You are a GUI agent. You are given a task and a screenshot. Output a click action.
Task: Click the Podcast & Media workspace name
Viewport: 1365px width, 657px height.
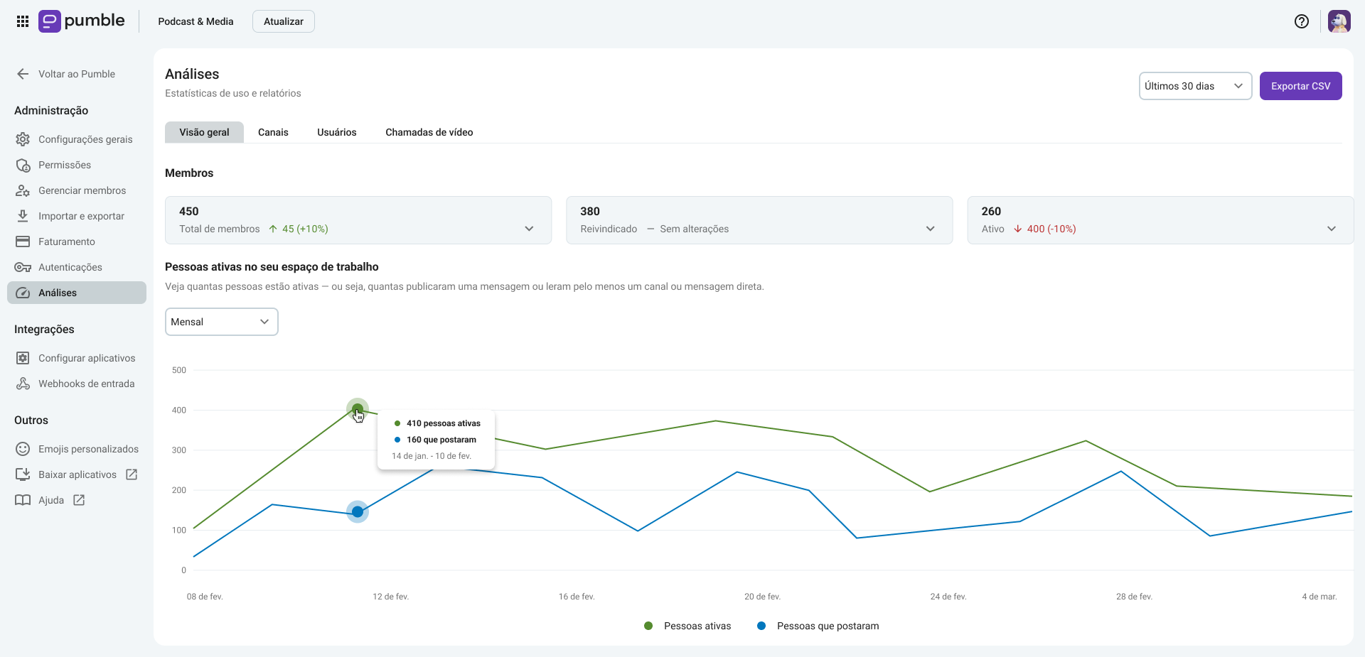(196, 21)
